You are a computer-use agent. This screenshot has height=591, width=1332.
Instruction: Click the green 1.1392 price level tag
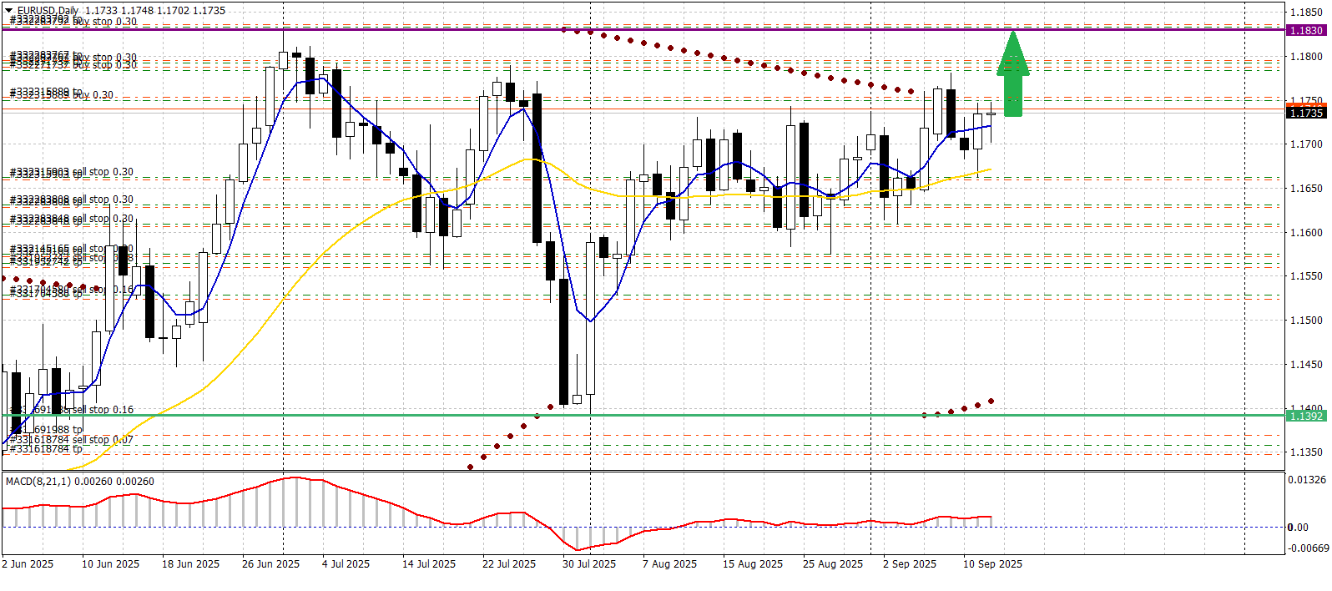1306,416
